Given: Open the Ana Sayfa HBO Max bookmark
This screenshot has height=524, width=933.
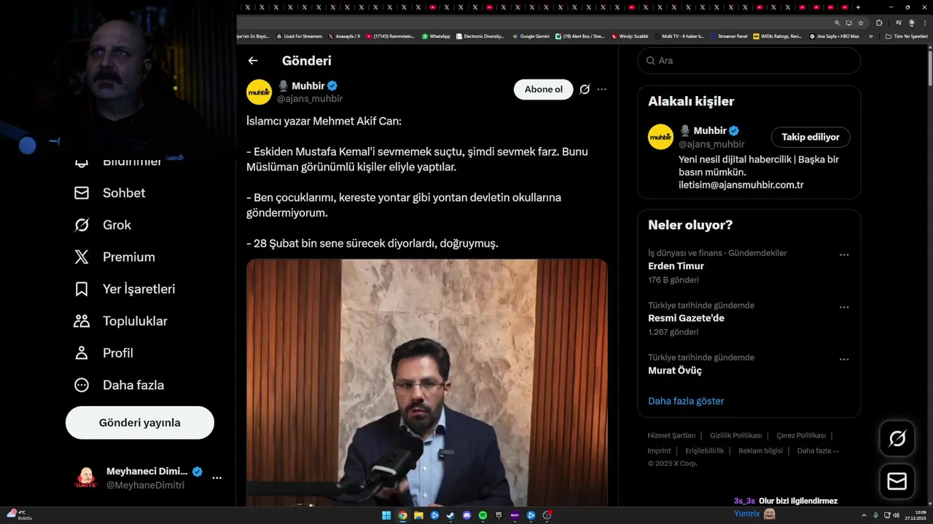Looking at the screenshot, I should point(835,36).
